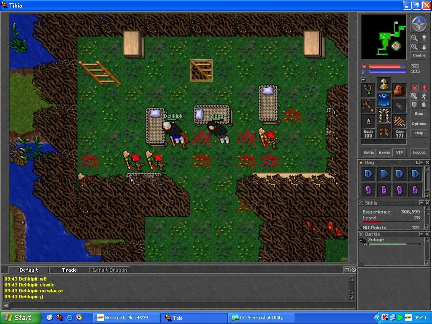Screen dimensions: 432x324
Task: Select the helmet equipment slot
Action: (384, 84)
